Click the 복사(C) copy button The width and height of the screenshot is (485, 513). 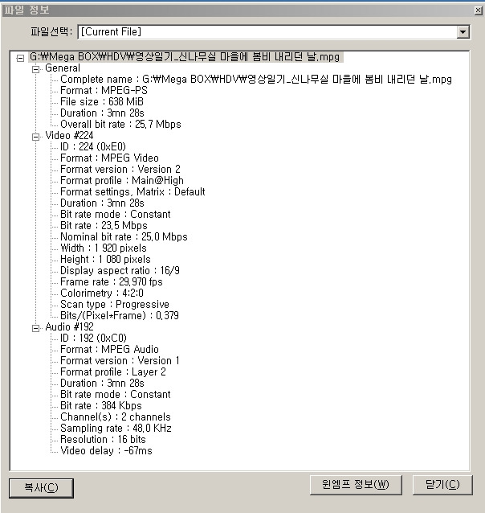pos(41,488)
